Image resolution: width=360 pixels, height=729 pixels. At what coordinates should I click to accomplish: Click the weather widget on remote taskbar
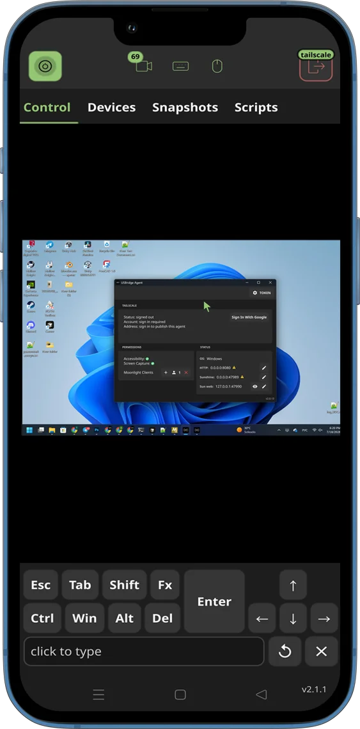[x=247, y=430]
